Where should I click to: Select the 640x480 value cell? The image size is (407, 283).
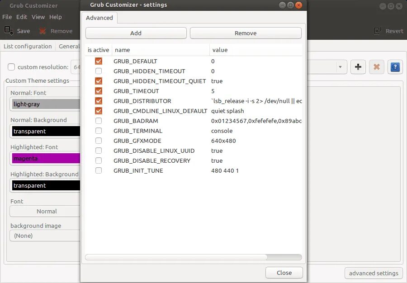point(223,141)
